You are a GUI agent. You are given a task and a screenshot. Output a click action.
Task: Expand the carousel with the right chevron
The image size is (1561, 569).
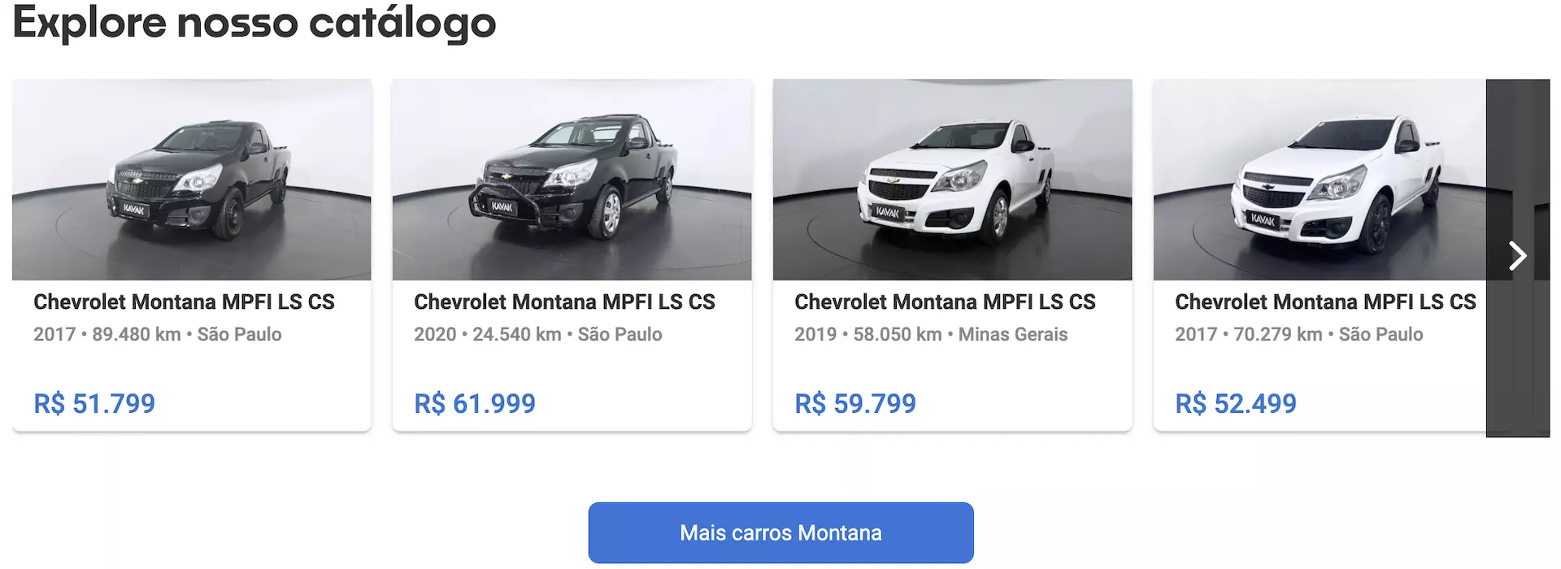coord(1517,255)
